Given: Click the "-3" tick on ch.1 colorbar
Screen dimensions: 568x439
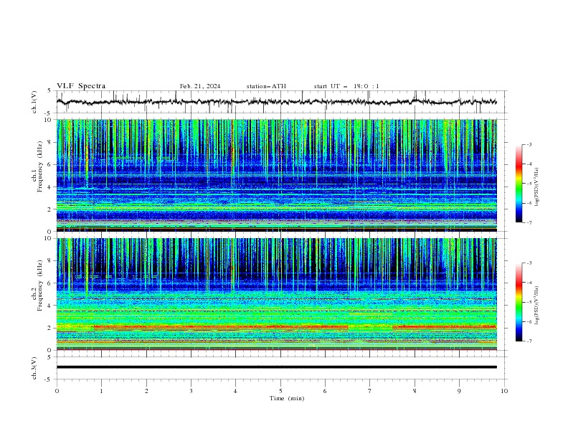Looking at the screenshot, I should [x=529, y=144].
